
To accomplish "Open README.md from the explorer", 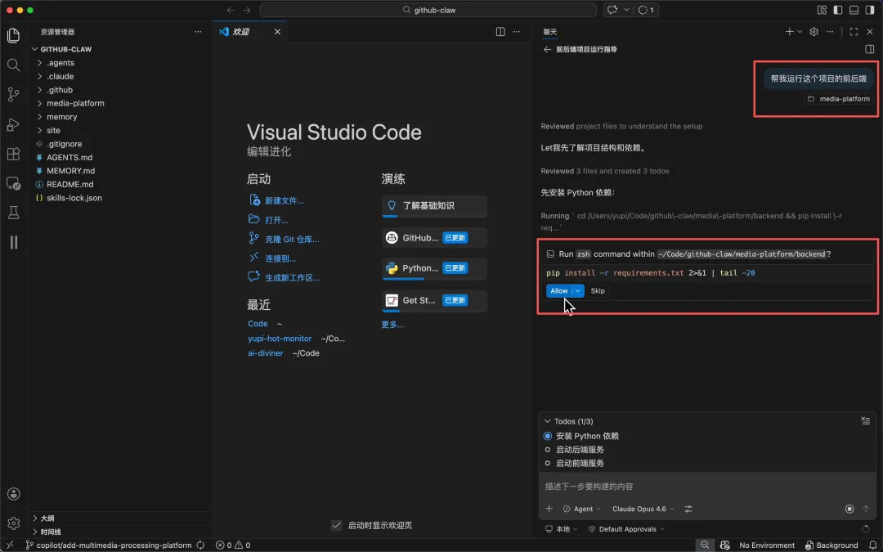I will pyautogui.click(x=69, y=185).
